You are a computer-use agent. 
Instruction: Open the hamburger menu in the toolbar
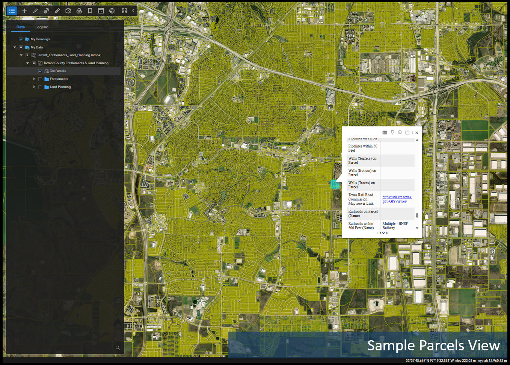pos(12,11)
